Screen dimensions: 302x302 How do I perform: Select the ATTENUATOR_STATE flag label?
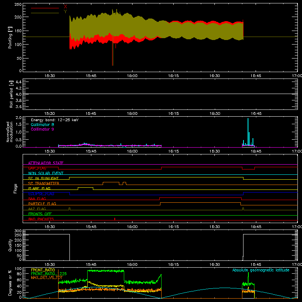pos(46,163)
